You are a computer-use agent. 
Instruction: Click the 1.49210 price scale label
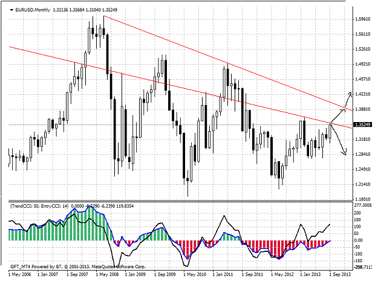coord(363,64)
